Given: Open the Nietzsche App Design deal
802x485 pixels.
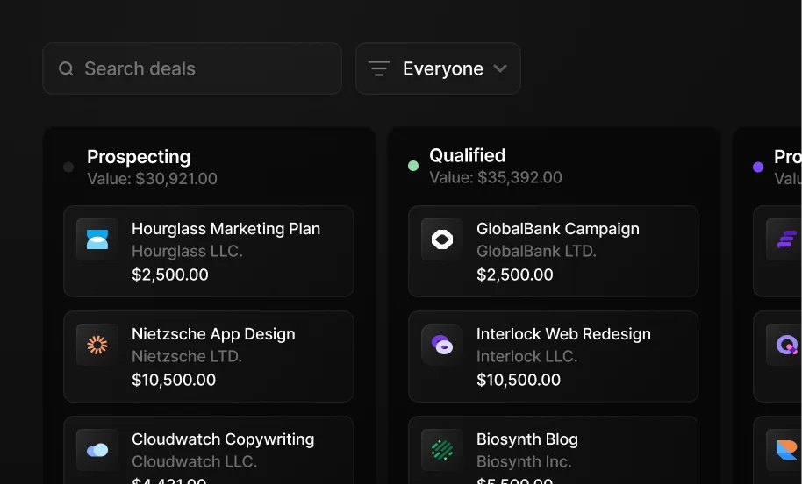Looking at the screenshot, I should click(213, 334).
